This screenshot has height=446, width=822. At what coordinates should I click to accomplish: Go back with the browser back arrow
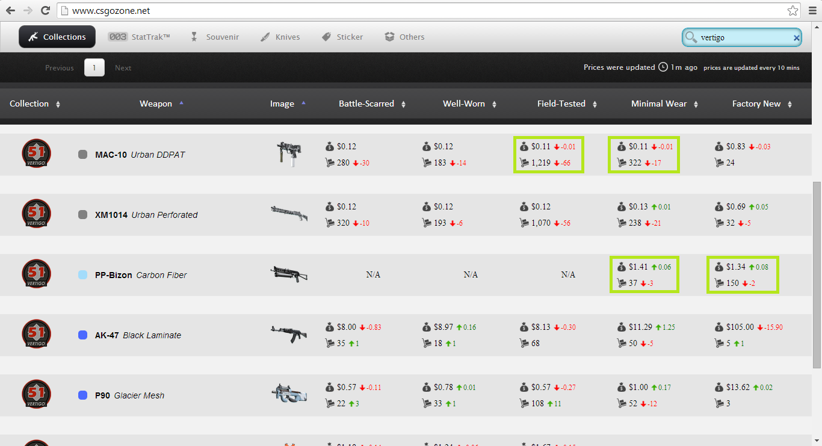(x=10, y=10)
